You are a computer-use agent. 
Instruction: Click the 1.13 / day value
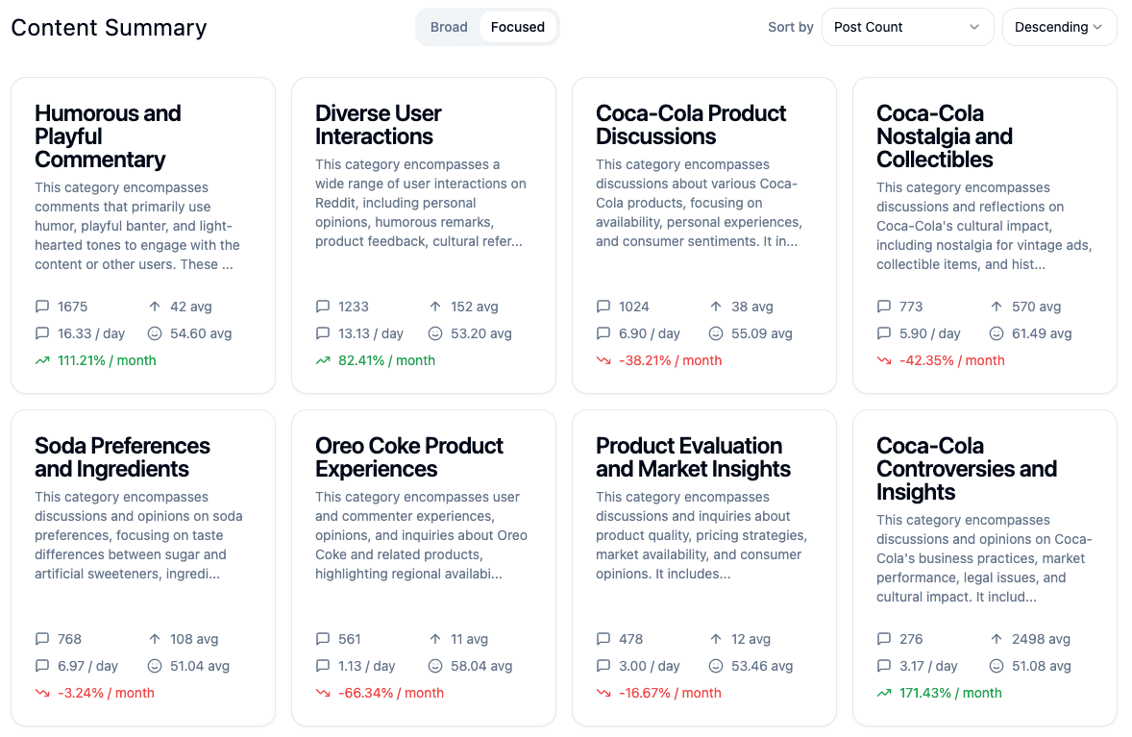click(367, 666)
